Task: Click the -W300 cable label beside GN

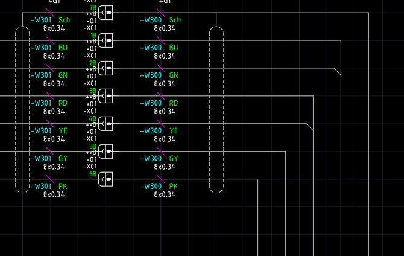Action: pos(151,75)
